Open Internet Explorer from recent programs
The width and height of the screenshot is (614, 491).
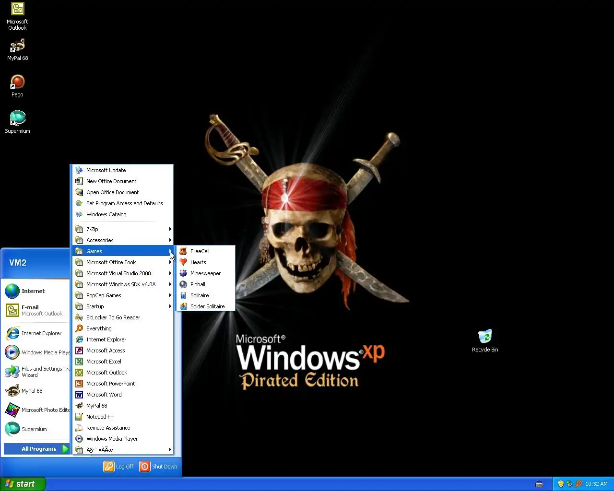pyautogui.click(x=36, y=333)
